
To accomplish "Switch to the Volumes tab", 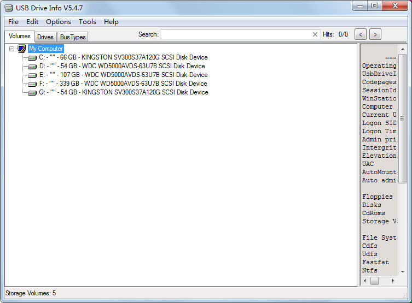I will tap(20, 36).
